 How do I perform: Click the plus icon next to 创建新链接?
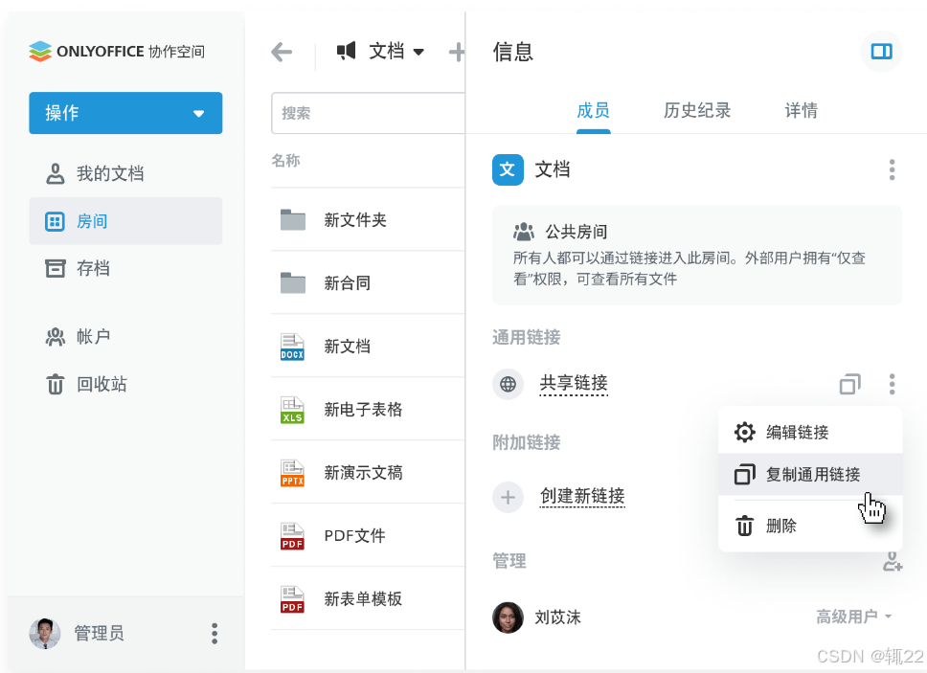click(x=508, y=498)
